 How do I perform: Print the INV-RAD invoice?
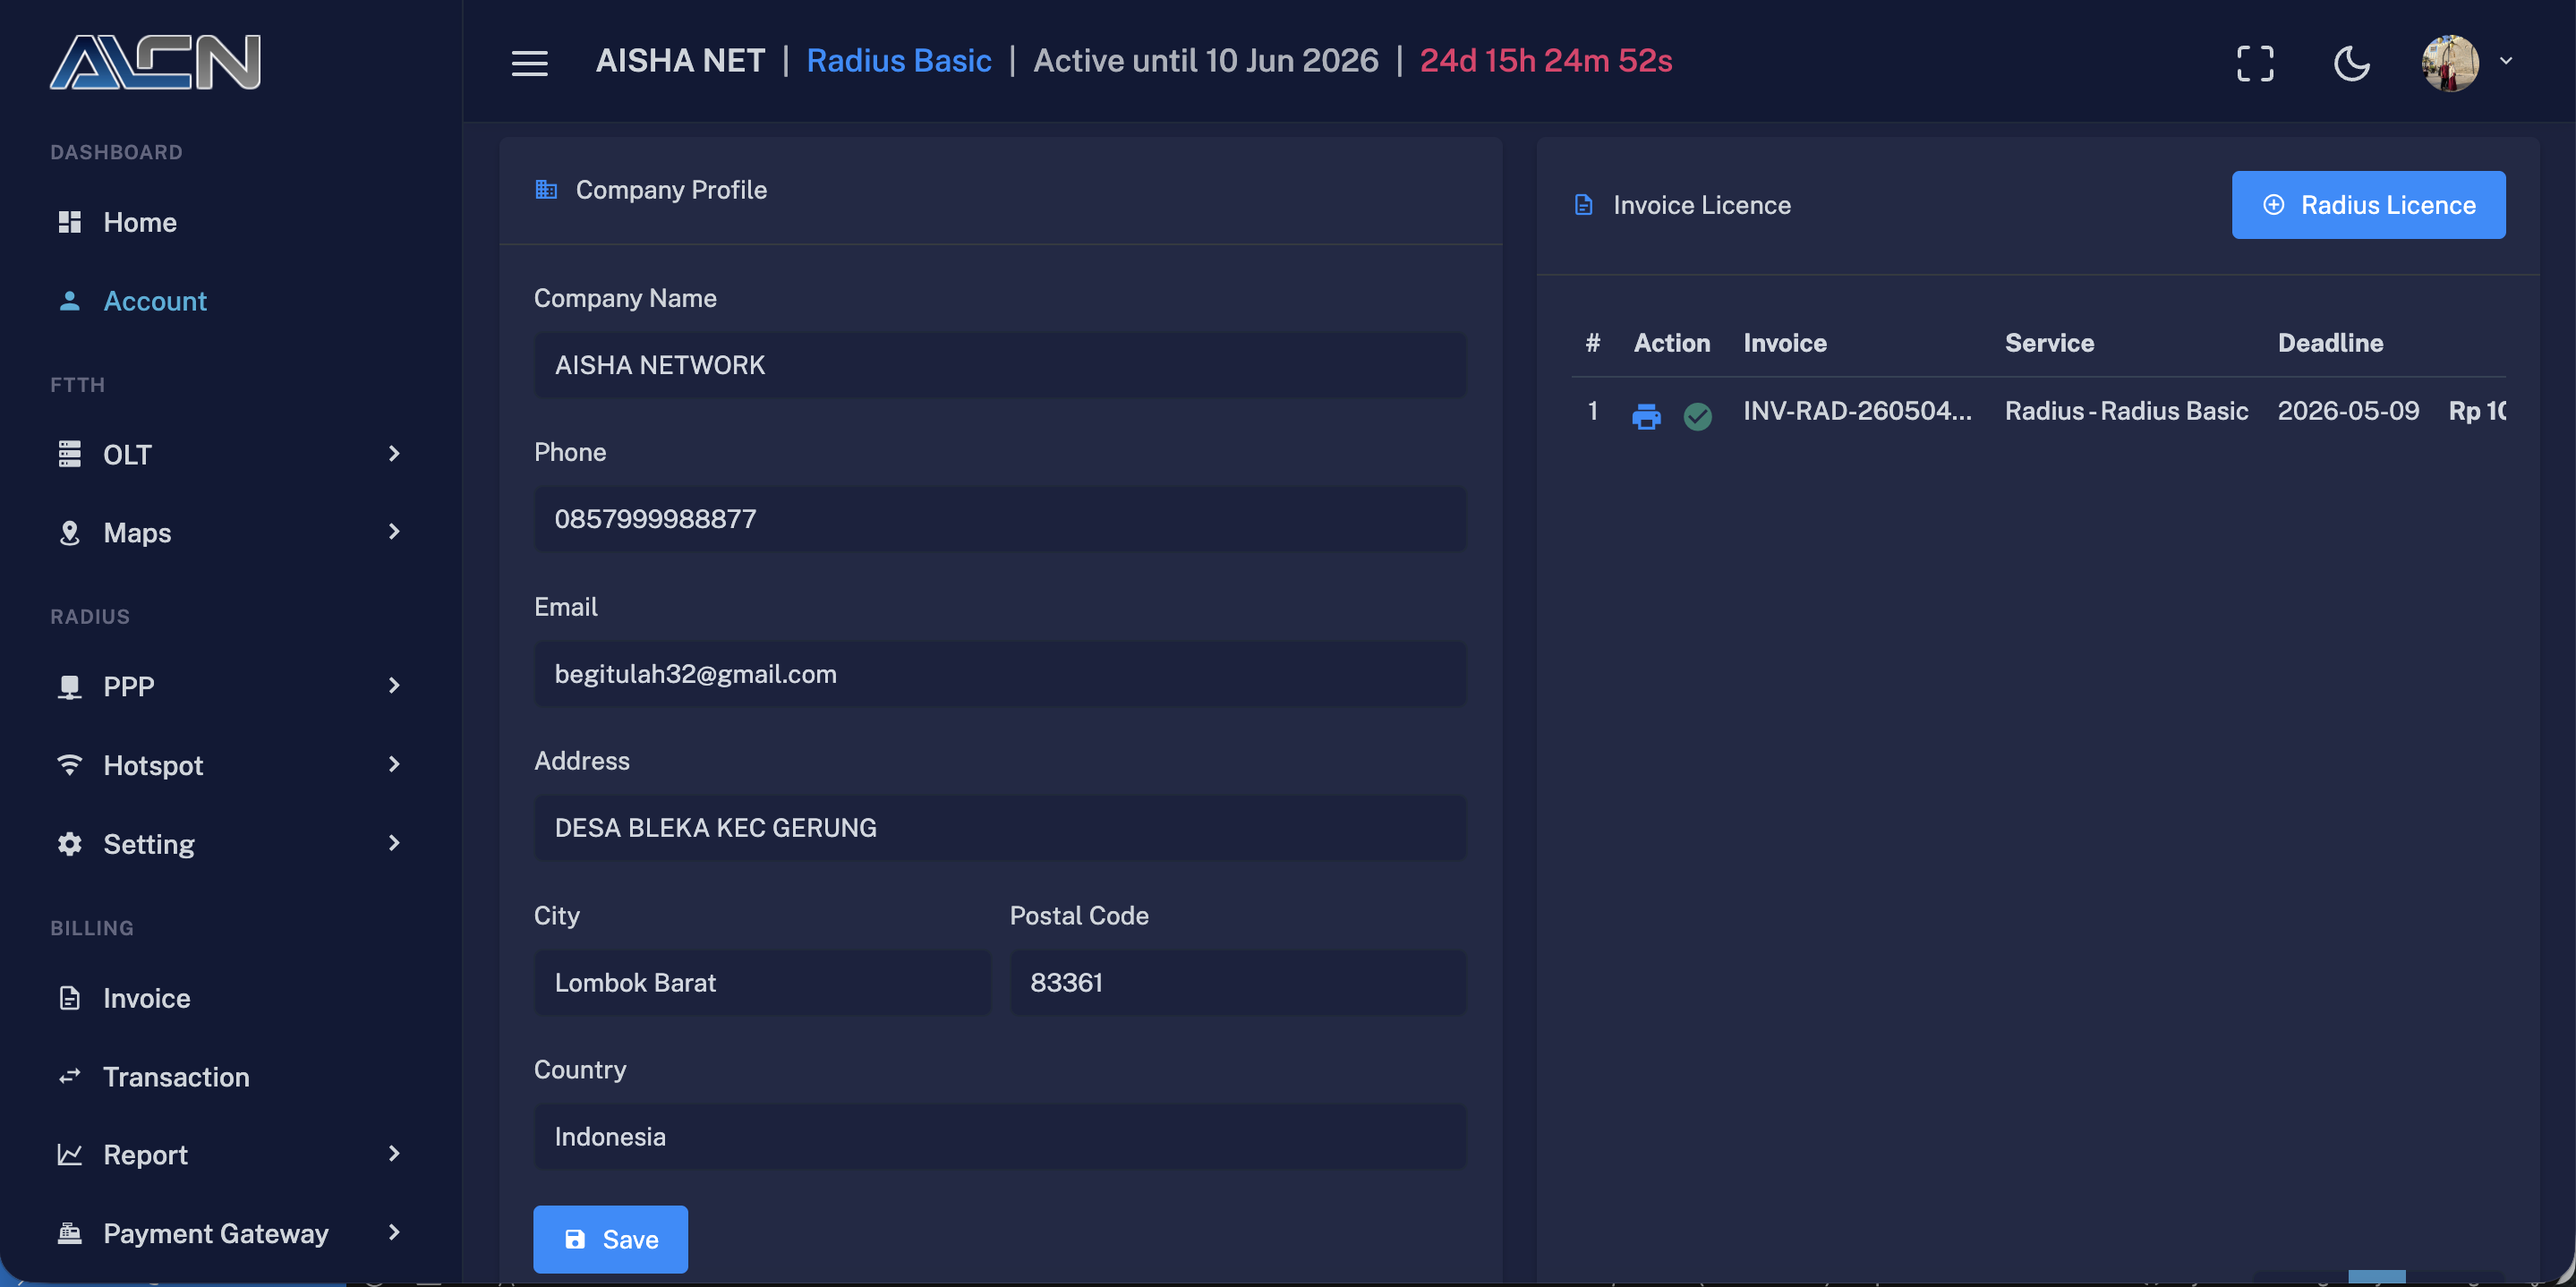coord(1645,415)
